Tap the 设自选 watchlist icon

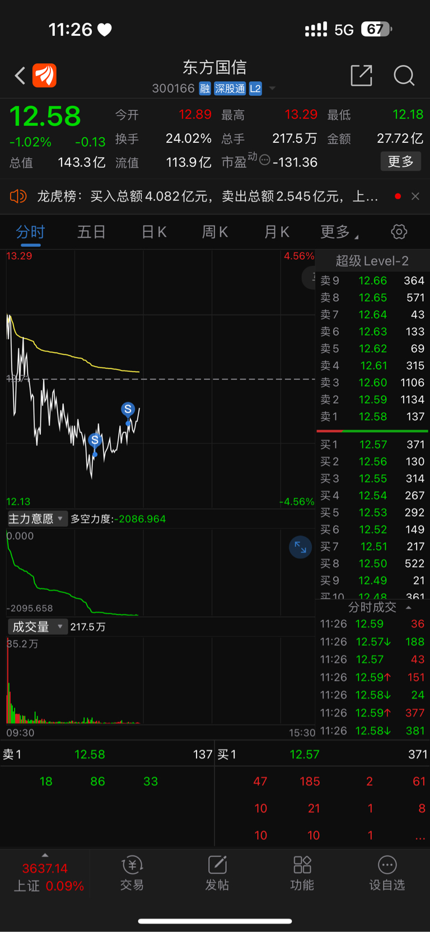[387, 873]
